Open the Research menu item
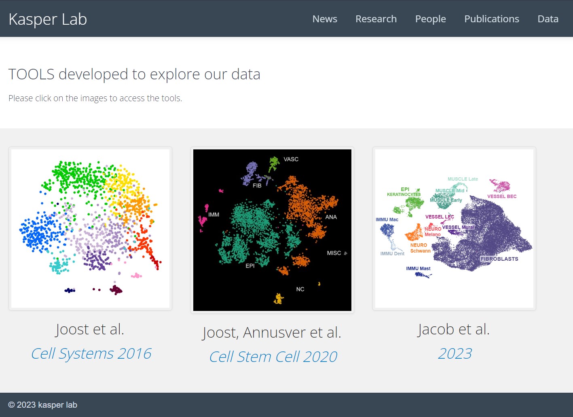 click(376, 19)
